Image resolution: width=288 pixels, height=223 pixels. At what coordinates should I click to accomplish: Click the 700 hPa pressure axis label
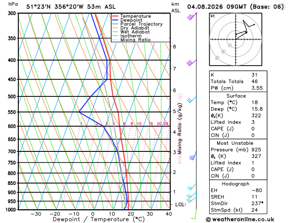[13, 151]
